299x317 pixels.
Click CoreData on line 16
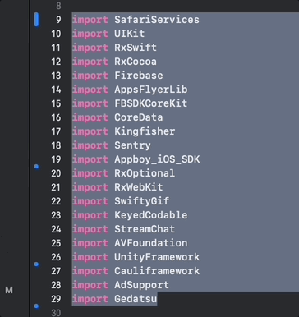[x=139, y=117]
